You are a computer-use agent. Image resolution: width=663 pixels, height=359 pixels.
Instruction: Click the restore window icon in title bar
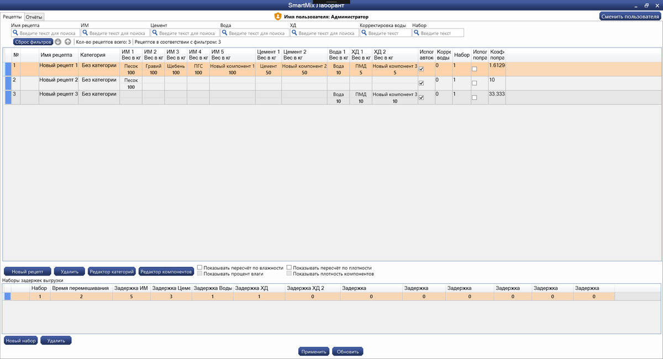[x=646, y=5]
